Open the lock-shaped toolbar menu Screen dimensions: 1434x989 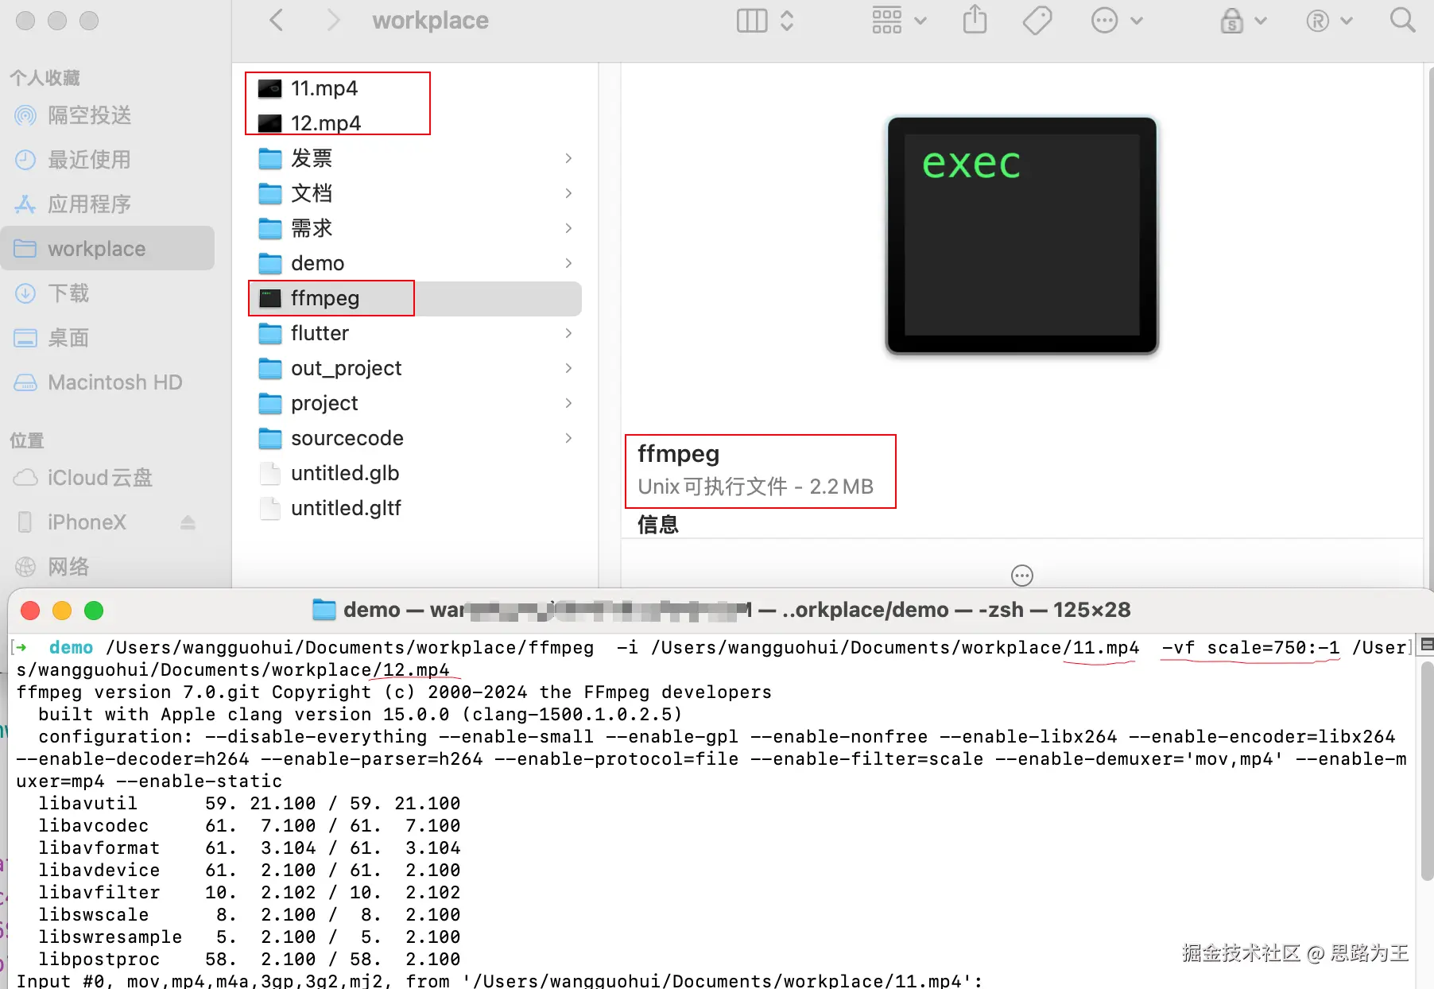[x=1243, y=21]
